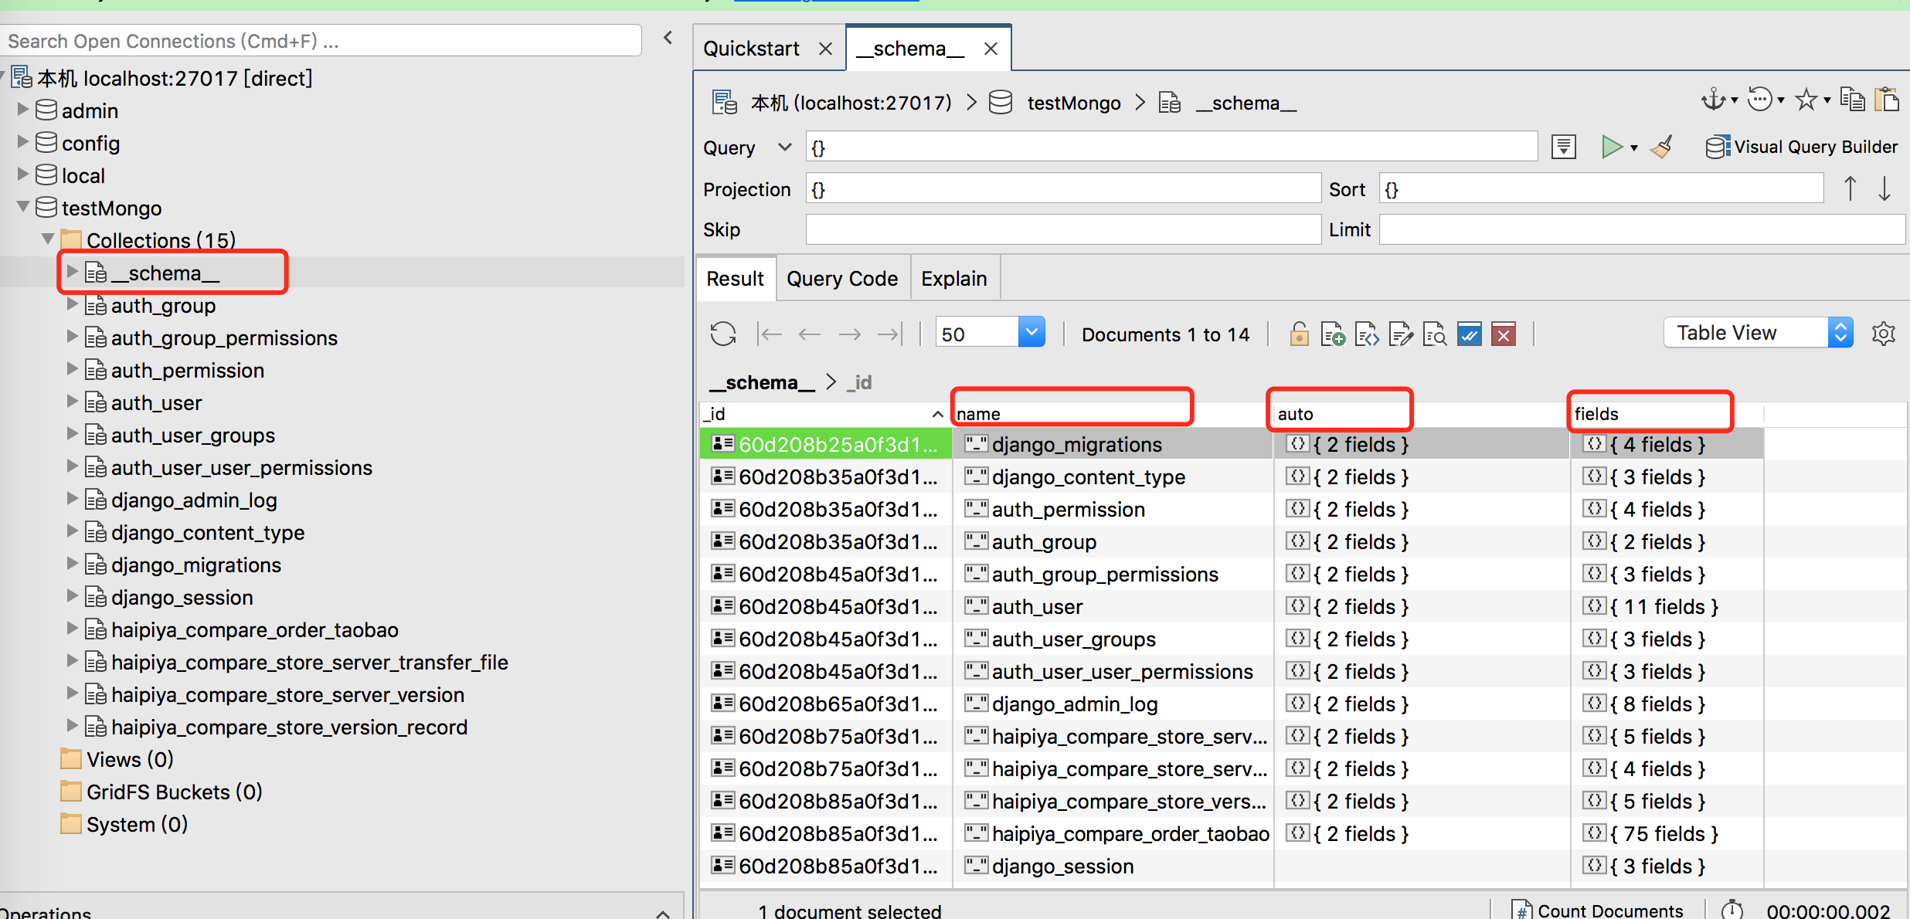Image resolution: width=1910 pixels, height=919 pixels.
Task: Copy the selected document with copy icon
Action: [x=1853, y=99]
